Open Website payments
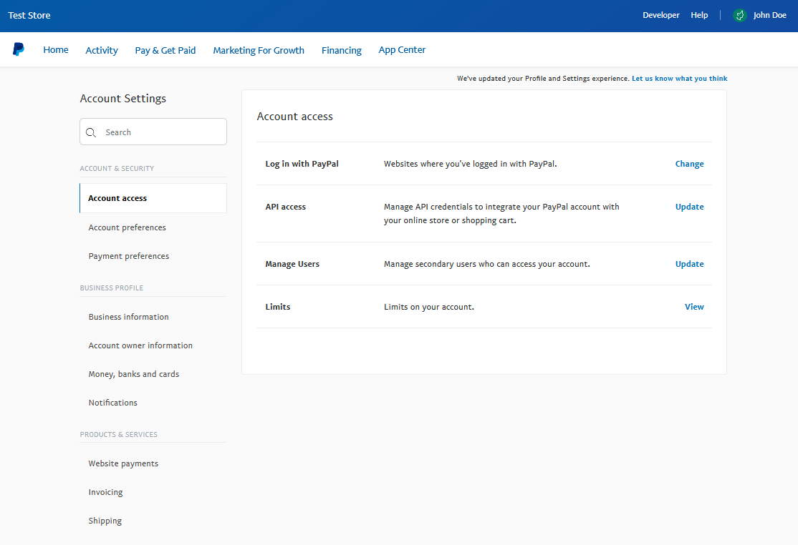798x545 pixels. click(x=123, y=463)
